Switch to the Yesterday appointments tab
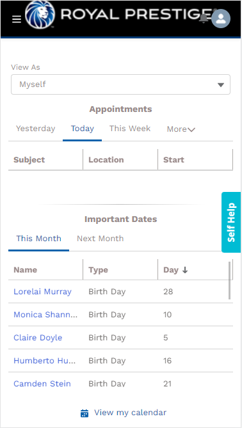 [x=35, y=129]
